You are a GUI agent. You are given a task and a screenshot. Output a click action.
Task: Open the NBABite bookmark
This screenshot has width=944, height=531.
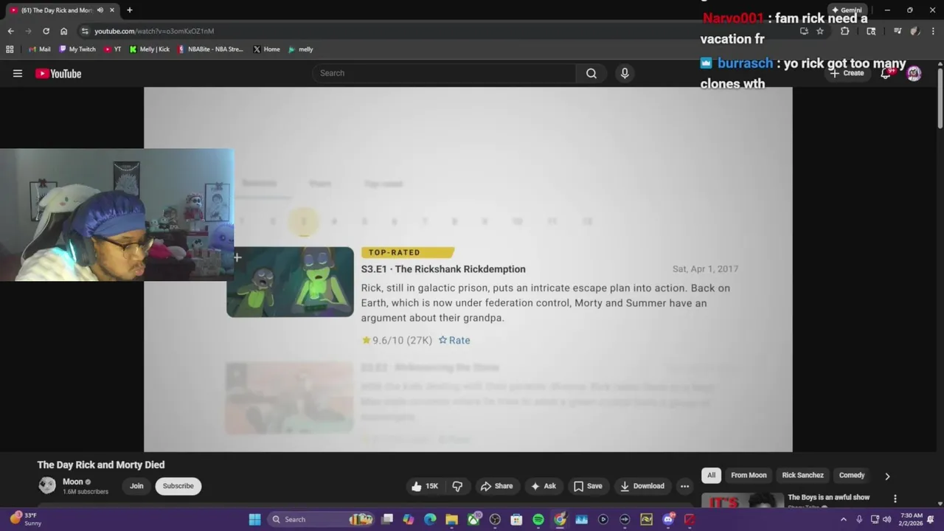[x=211, y=49]
